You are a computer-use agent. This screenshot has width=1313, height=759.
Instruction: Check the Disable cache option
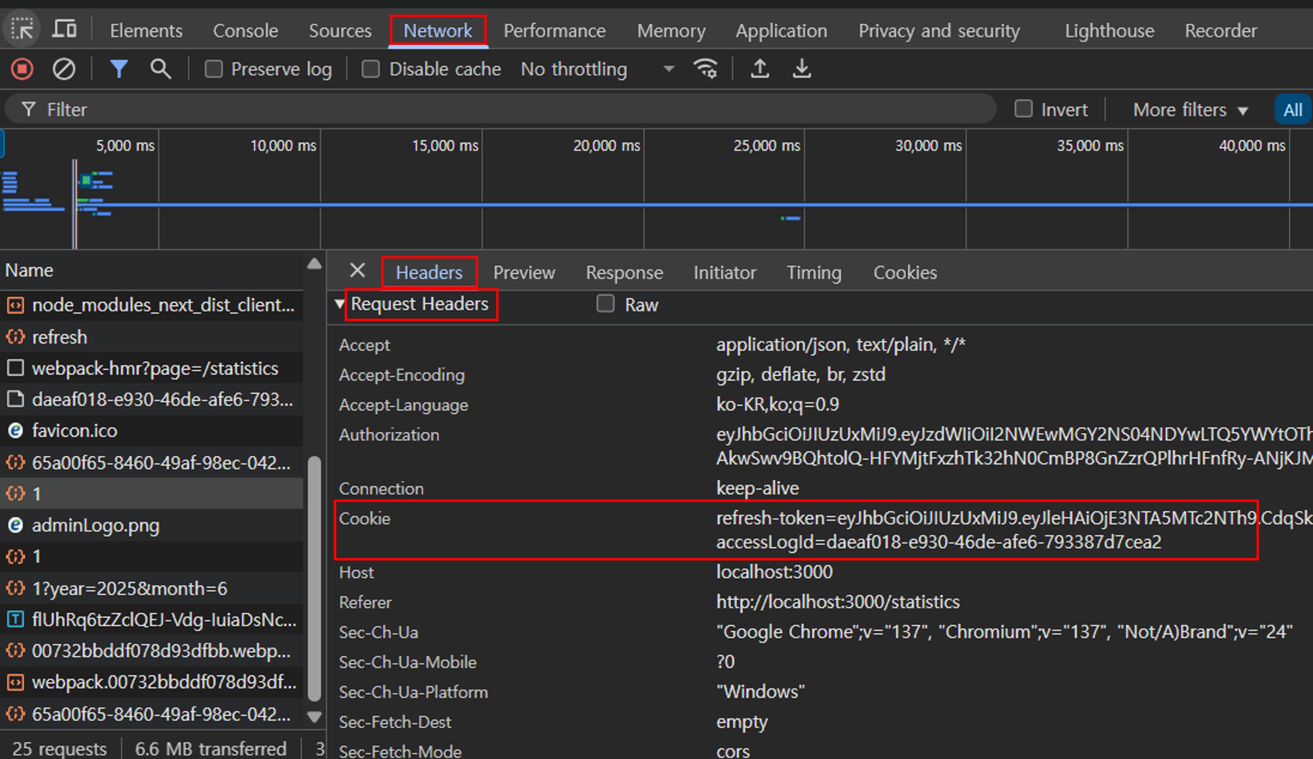pyautogui.click(x=370, y=69)
